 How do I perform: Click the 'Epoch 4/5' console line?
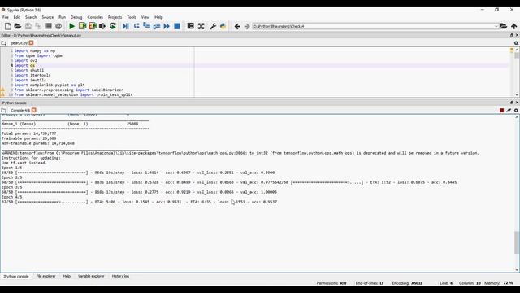coord(11,197)
